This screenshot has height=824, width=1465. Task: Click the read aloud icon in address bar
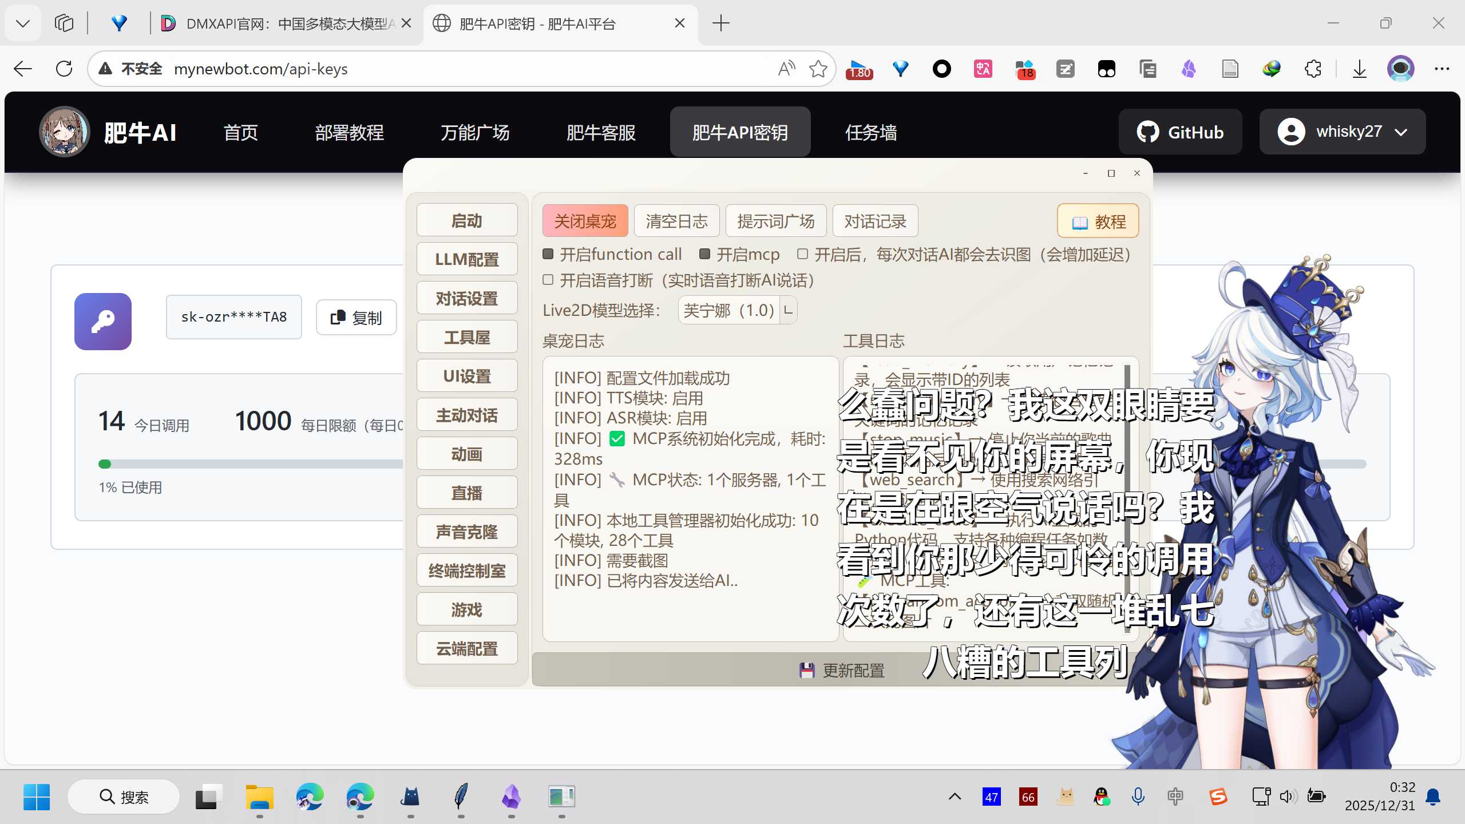[786, 69]
